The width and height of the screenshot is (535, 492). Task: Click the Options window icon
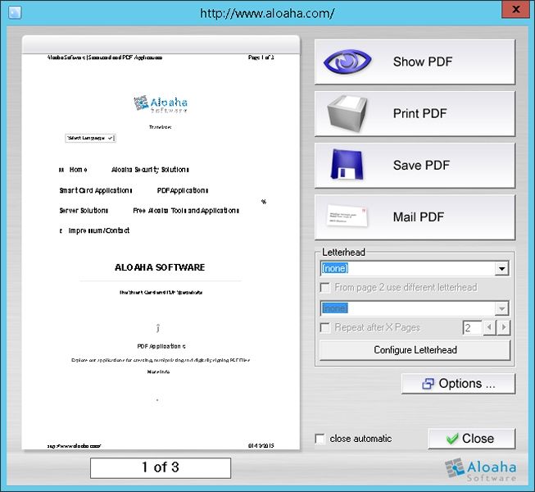pos(428,384)
